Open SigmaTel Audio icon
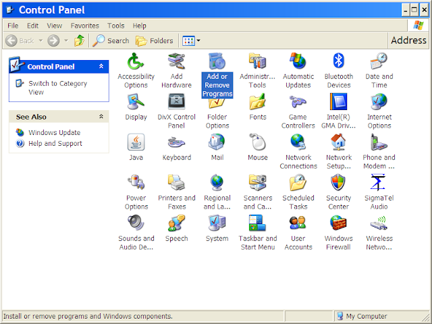Image resolution: width=432 pixels, height=324 pixels. 379,182
